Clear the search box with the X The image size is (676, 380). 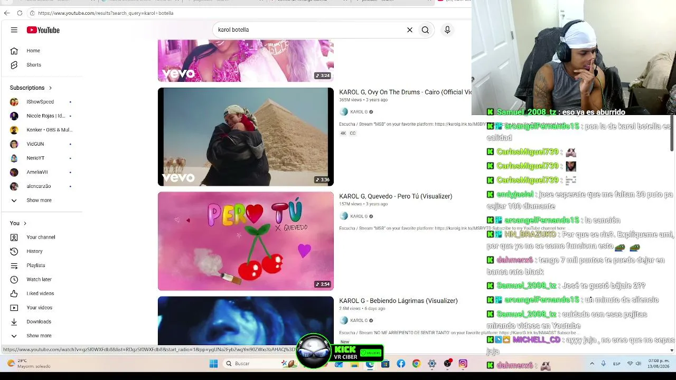[x=409, y=30]
